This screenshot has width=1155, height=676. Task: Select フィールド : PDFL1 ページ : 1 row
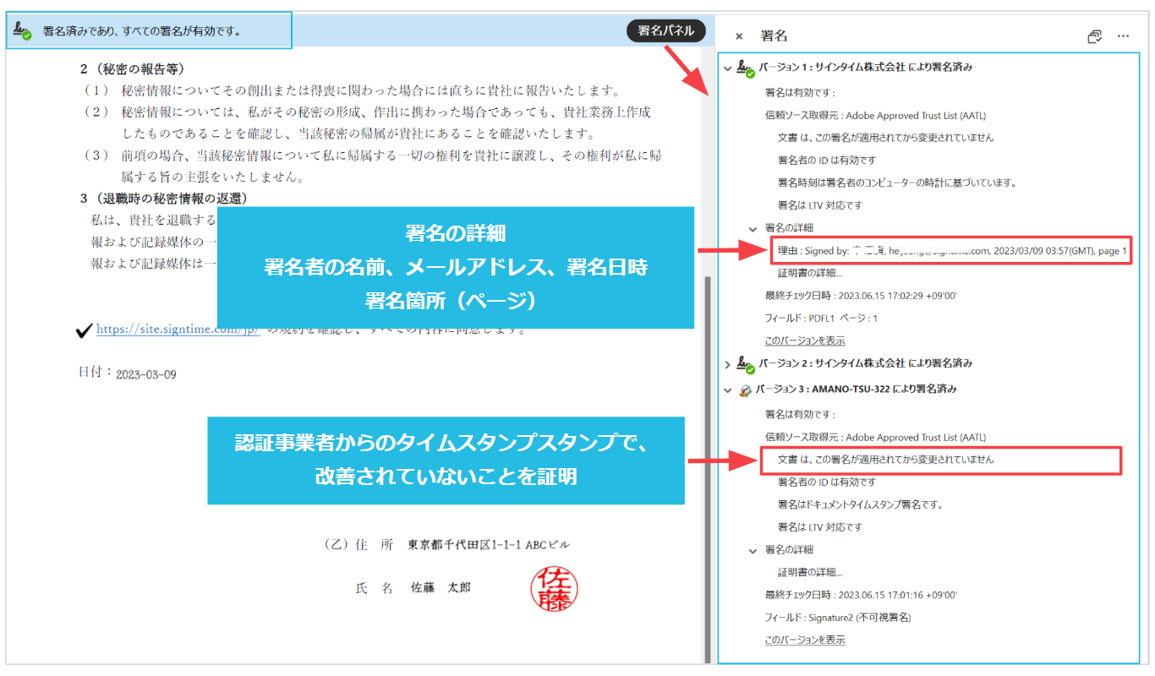click(821, 319)
